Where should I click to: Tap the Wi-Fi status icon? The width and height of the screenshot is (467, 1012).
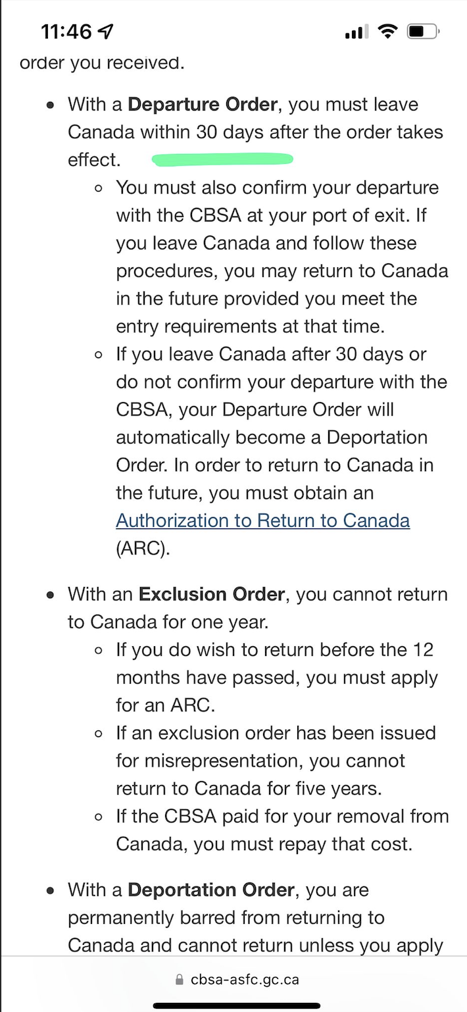coord(388,31)
